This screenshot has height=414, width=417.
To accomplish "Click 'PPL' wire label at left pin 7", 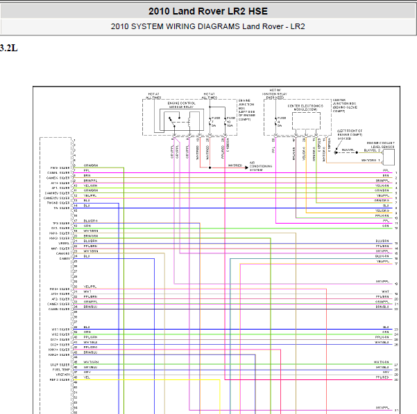I will pos(87,170).
